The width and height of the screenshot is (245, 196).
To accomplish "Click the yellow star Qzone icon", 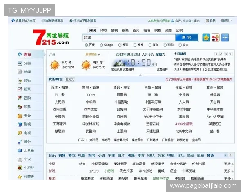I will pos(206,38).
